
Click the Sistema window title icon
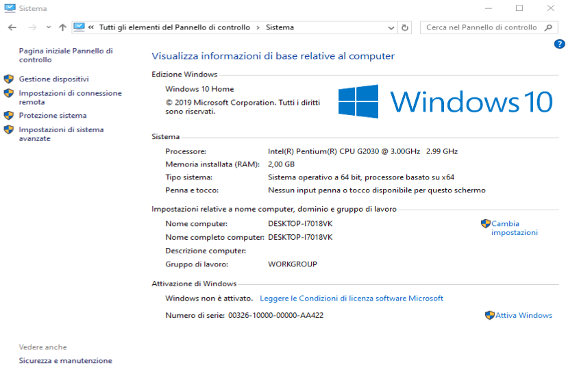[10, 8]
